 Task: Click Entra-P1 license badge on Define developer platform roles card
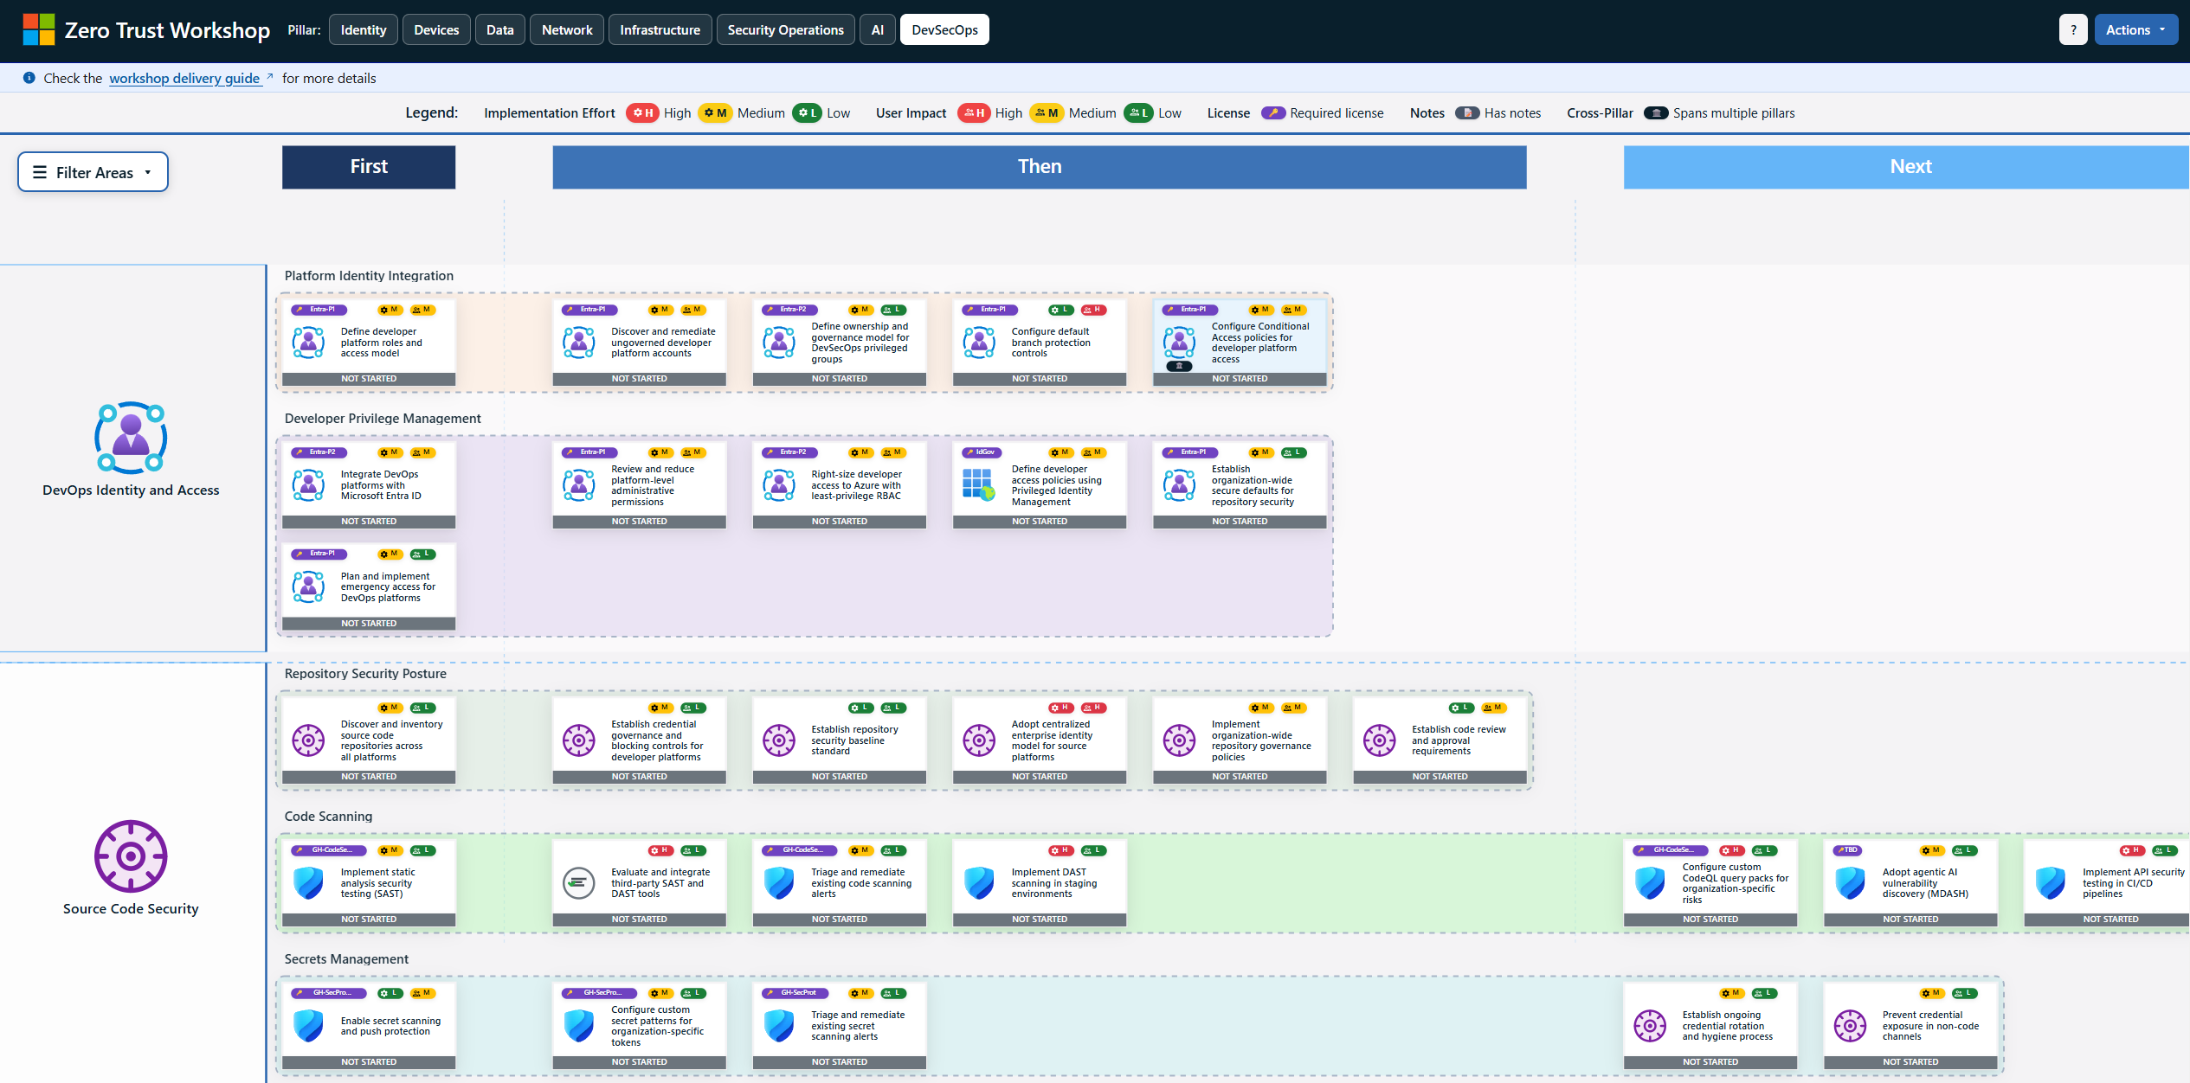pos(319,310)
